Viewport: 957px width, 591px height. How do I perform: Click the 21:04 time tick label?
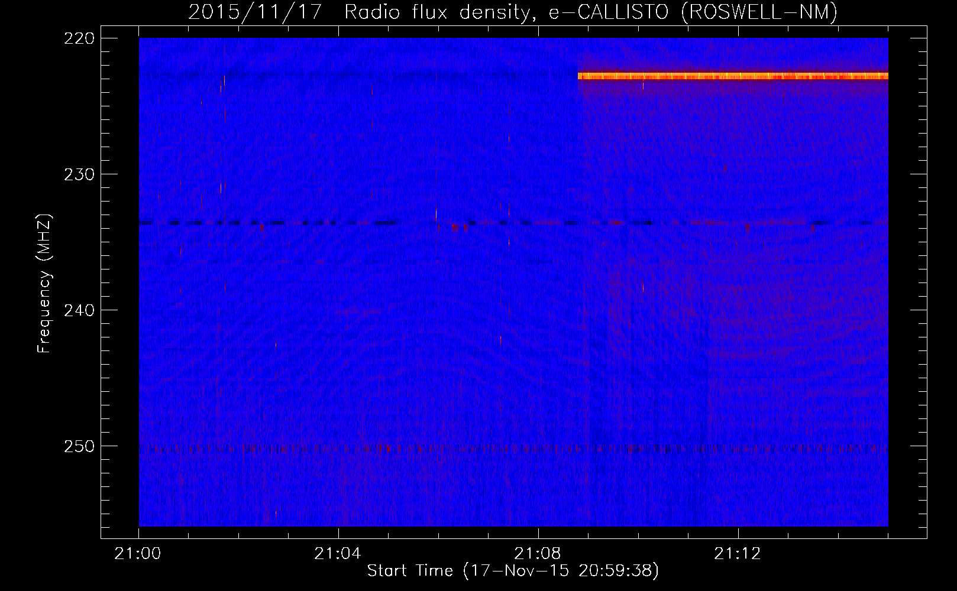point(338,554)
